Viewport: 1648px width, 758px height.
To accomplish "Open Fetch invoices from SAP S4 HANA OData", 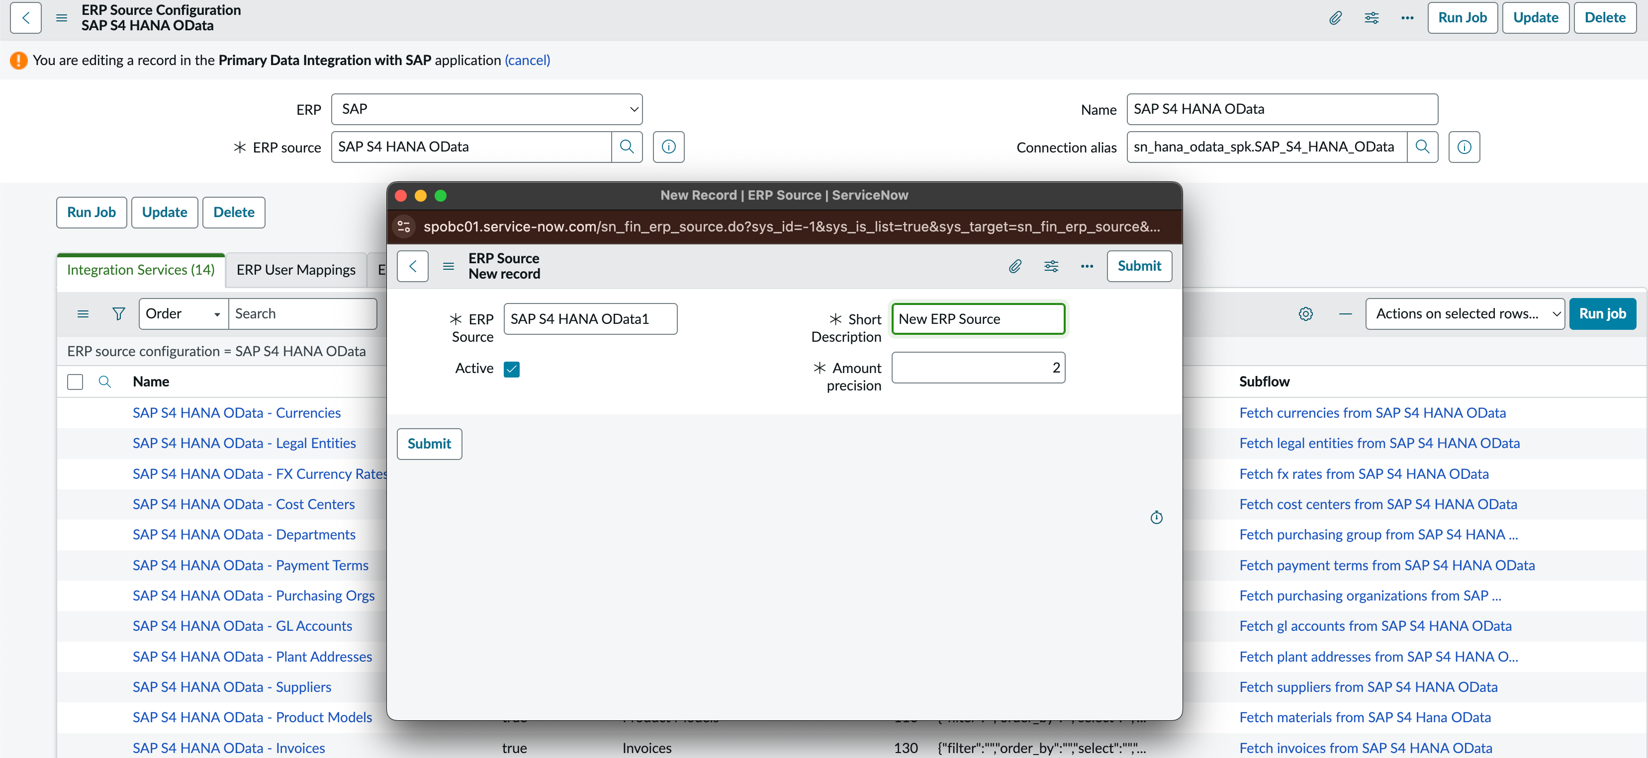I will pos(1366,748).
